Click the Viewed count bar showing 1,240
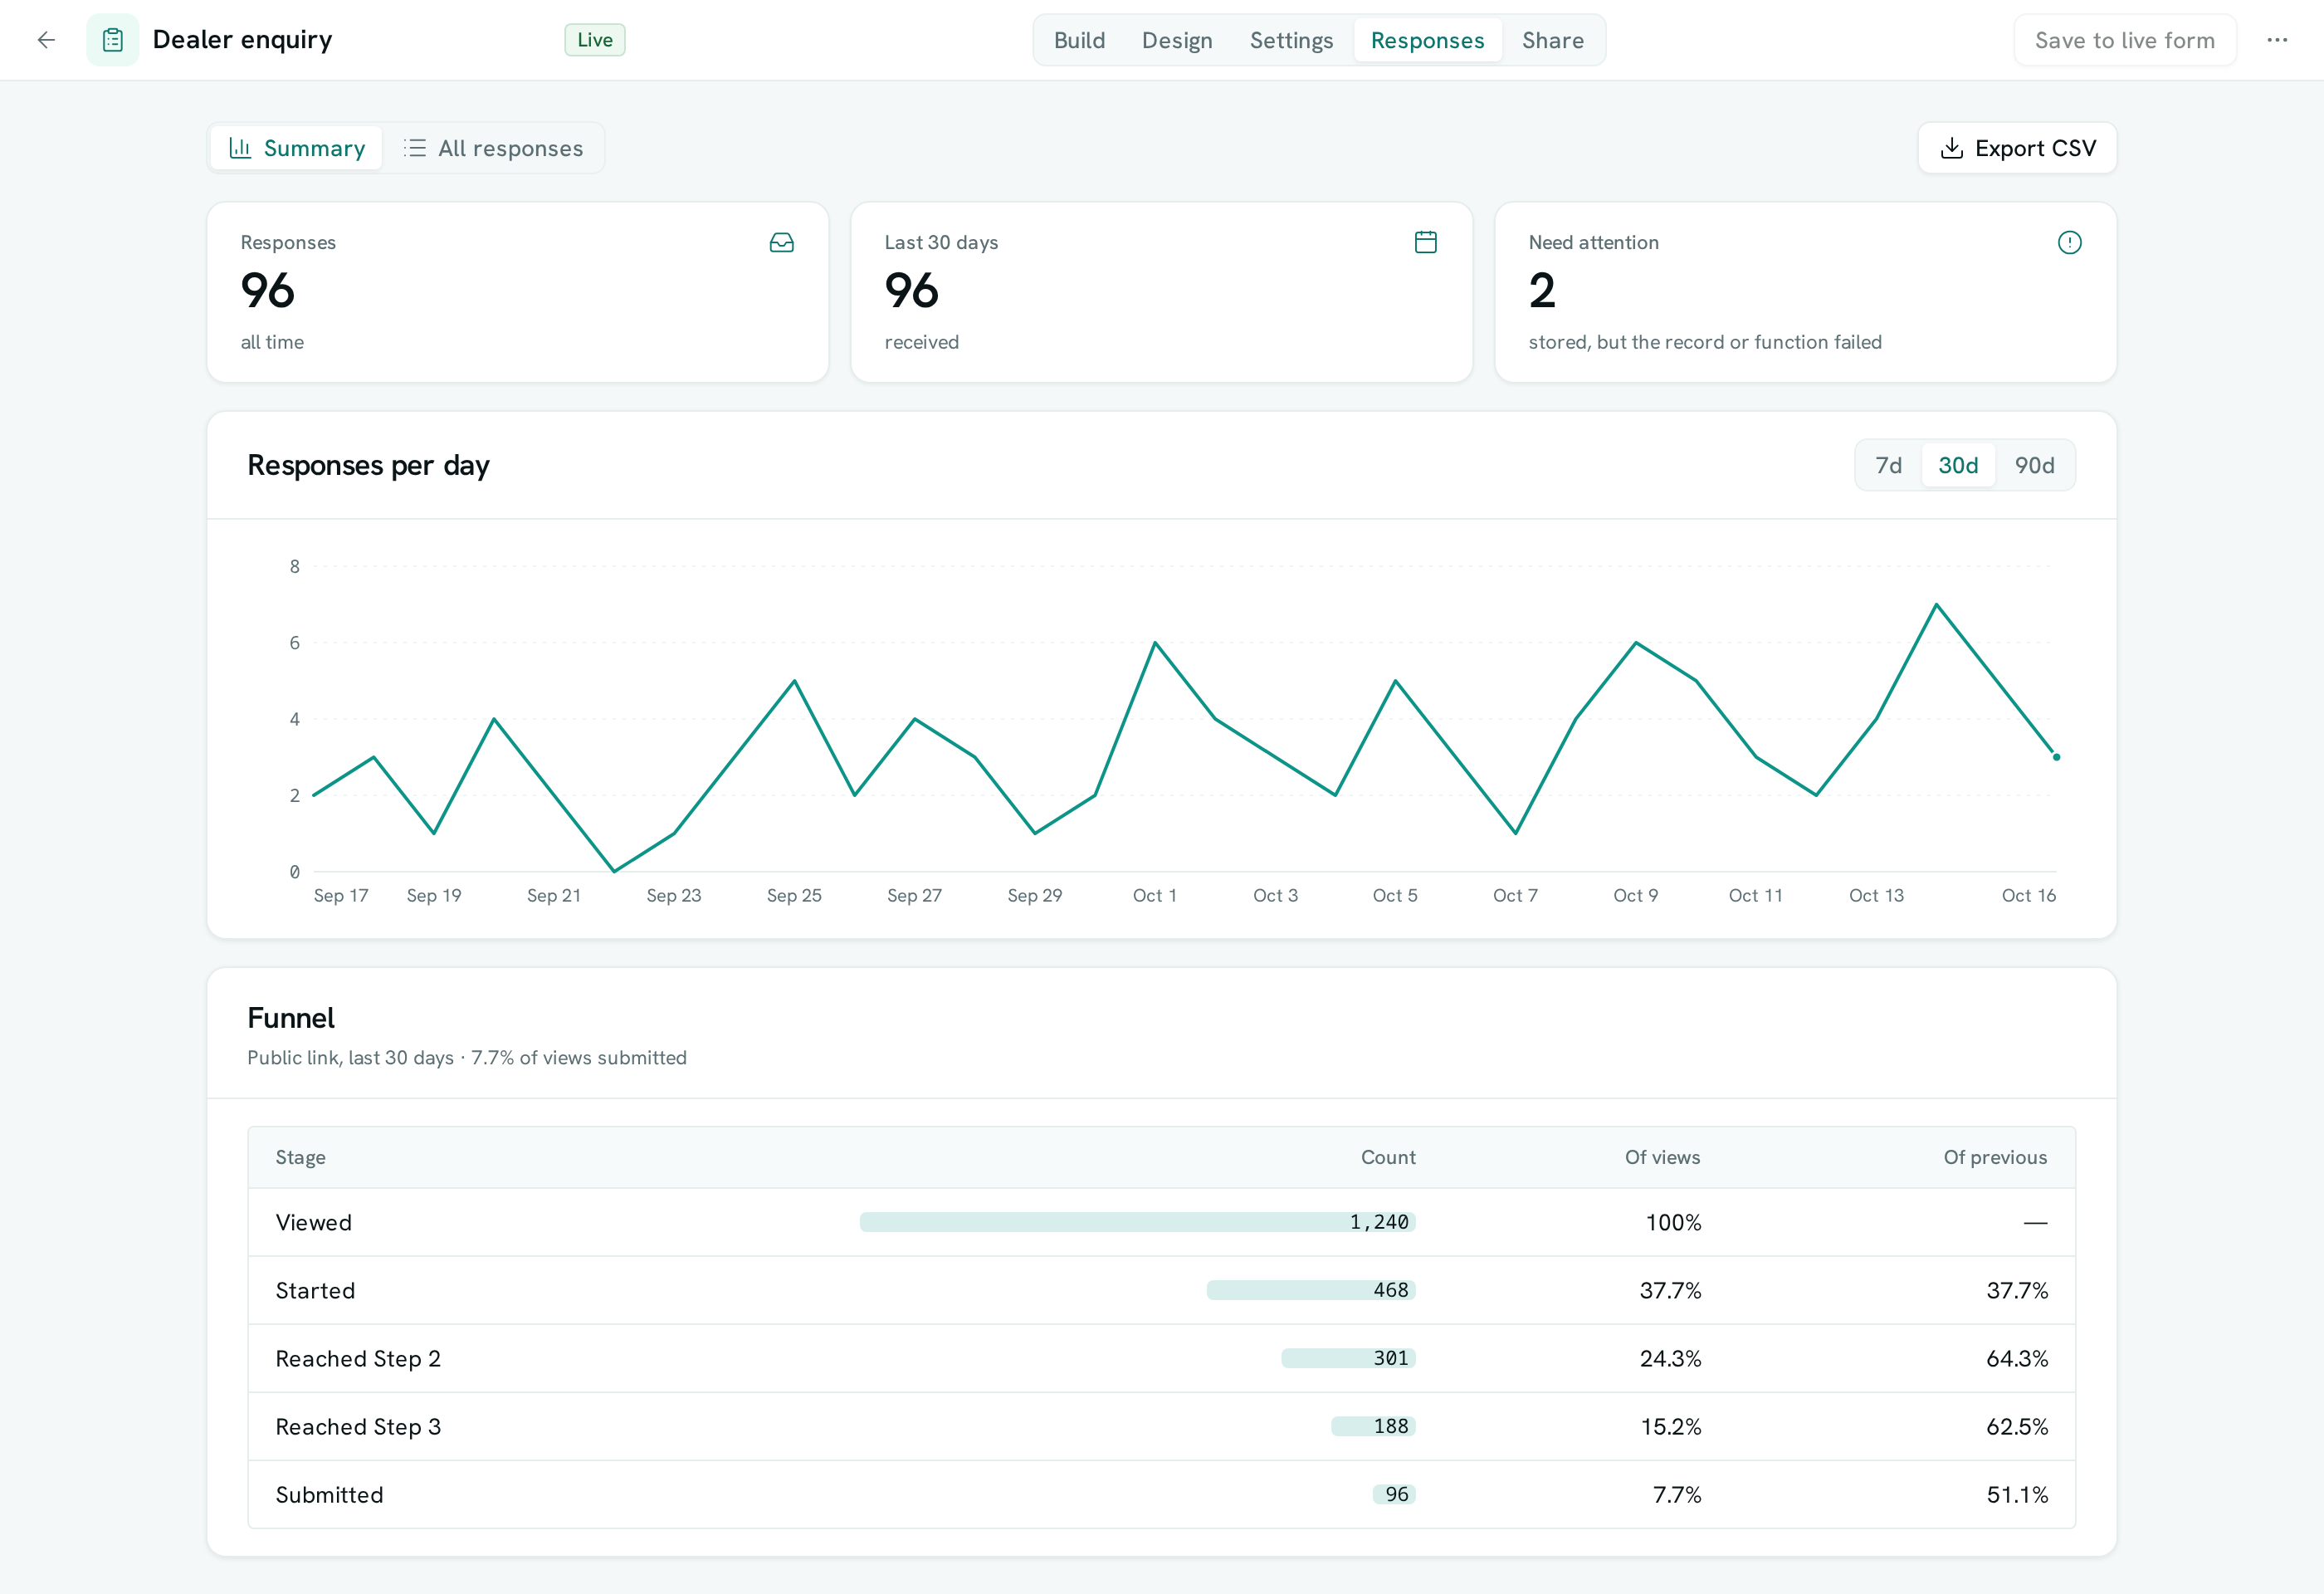2324x1594 pixels. pos(1137,1222)
